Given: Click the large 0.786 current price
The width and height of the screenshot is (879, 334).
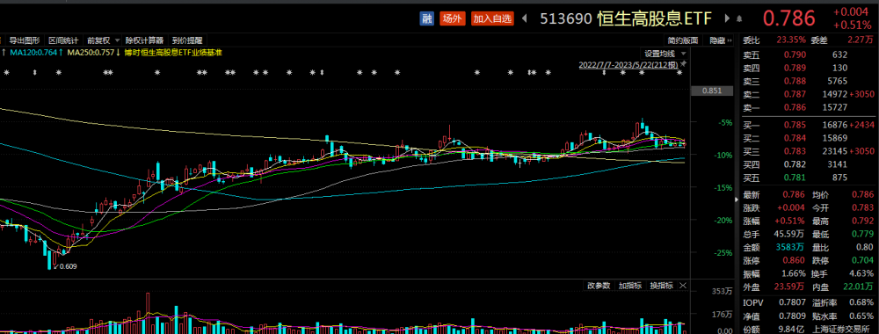Looking at the screenshot, I should tap(788, 18).
